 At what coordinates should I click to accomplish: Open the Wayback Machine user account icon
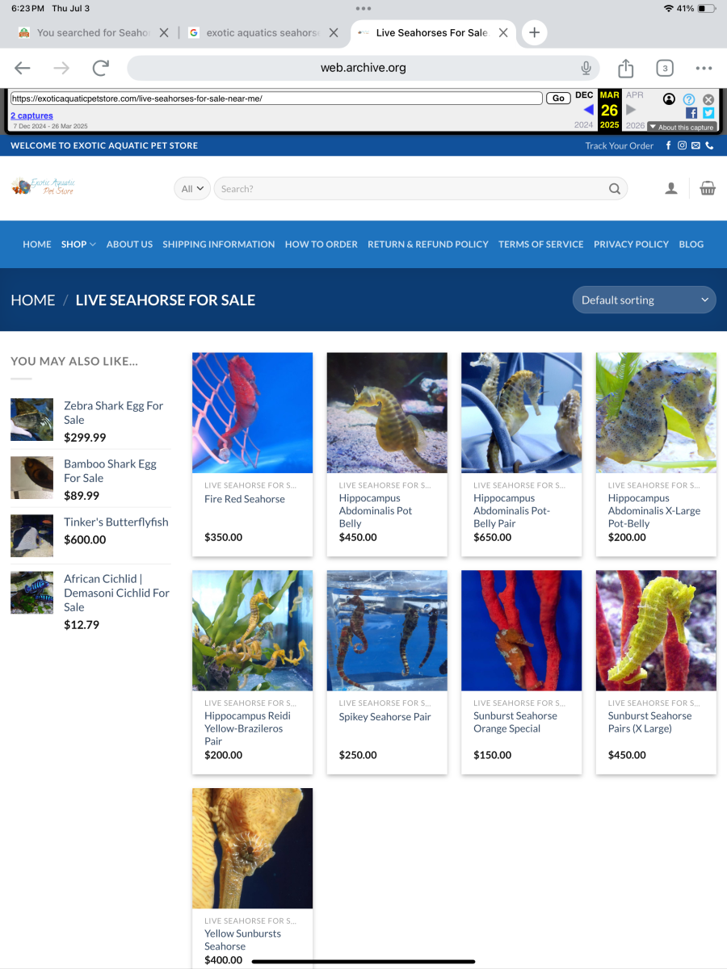pos(669,99)
